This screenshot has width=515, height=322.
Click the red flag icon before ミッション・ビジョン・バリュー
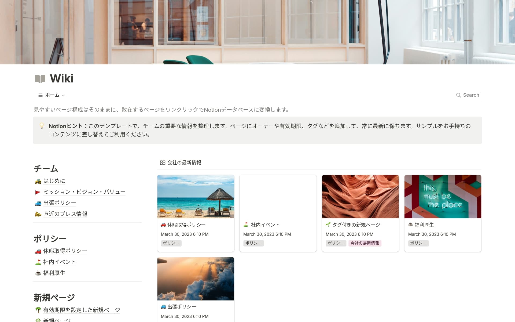point(38,192)
